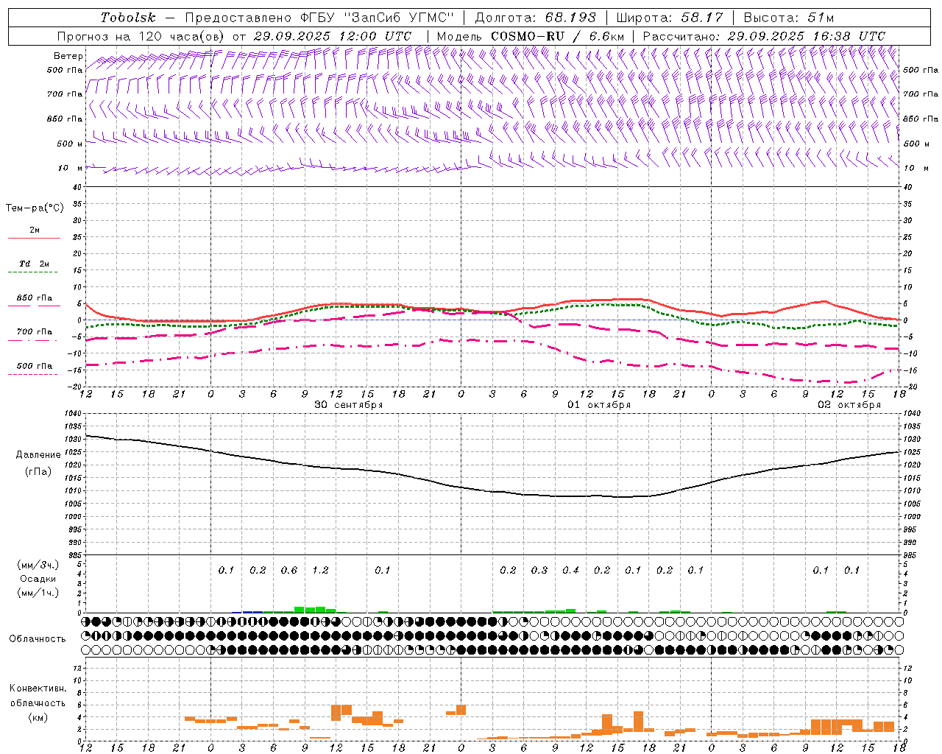Image resolution: width=942 pixels, height=754 pixels.
Task: Click the '(мм/3ч.)' precipitation unit label
Action: [x=37, y=565]
